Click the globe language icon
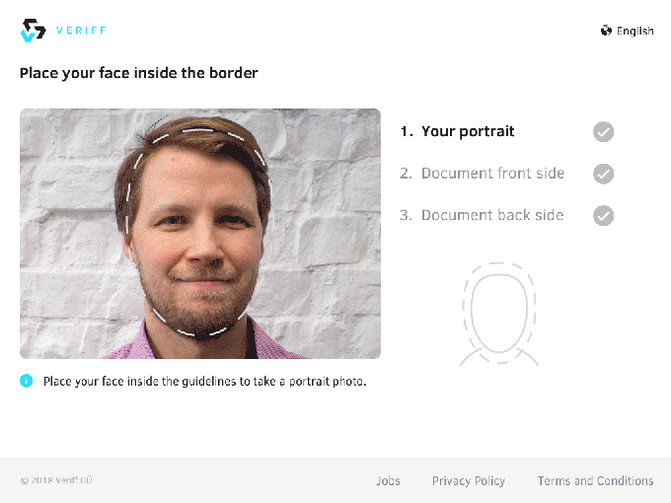671x503 pixels. (606, 31)
